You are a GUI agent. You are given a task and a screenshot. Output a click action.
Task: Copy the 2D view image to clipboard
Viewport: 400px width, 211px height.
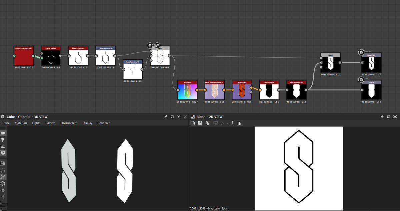click(207, 123)
